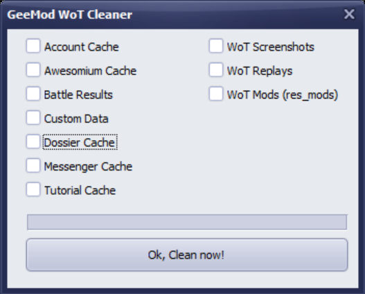Click the Messenger Cache label text

88,167
